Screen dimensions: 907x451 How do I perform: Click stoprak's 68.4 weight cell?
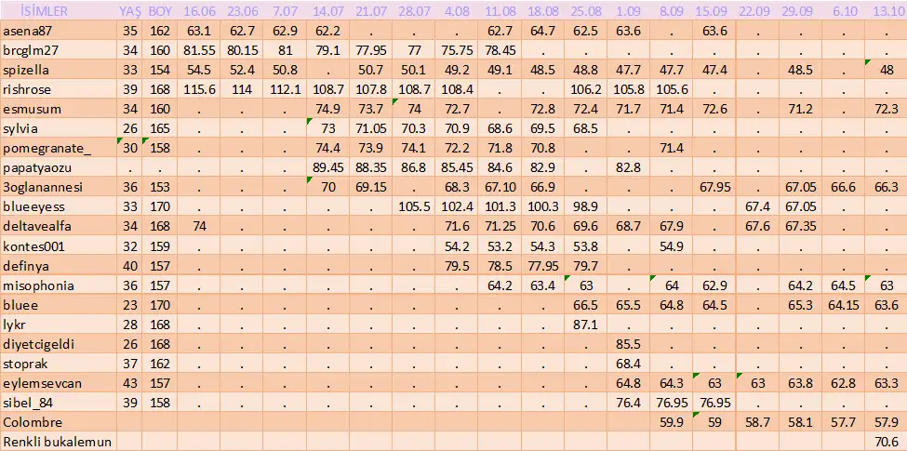629,364
